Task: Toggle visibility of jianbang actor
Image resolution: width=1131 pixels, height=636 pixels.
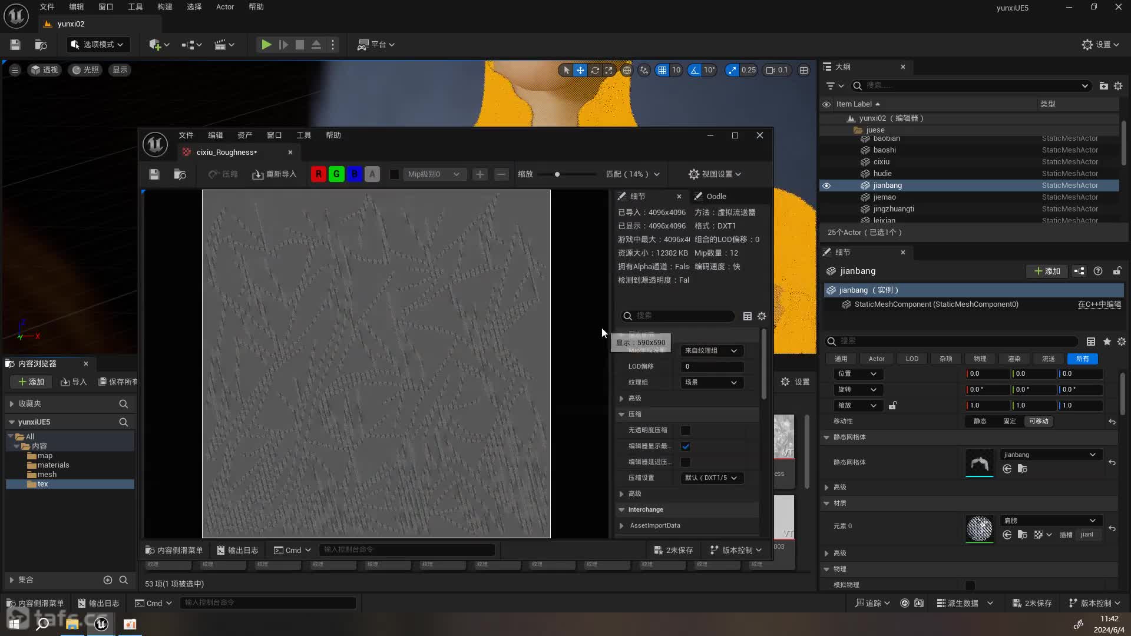Action: point(826,185)
